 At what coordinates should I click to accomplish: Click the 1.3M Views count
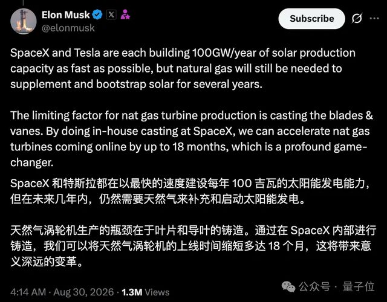point(145,292)
